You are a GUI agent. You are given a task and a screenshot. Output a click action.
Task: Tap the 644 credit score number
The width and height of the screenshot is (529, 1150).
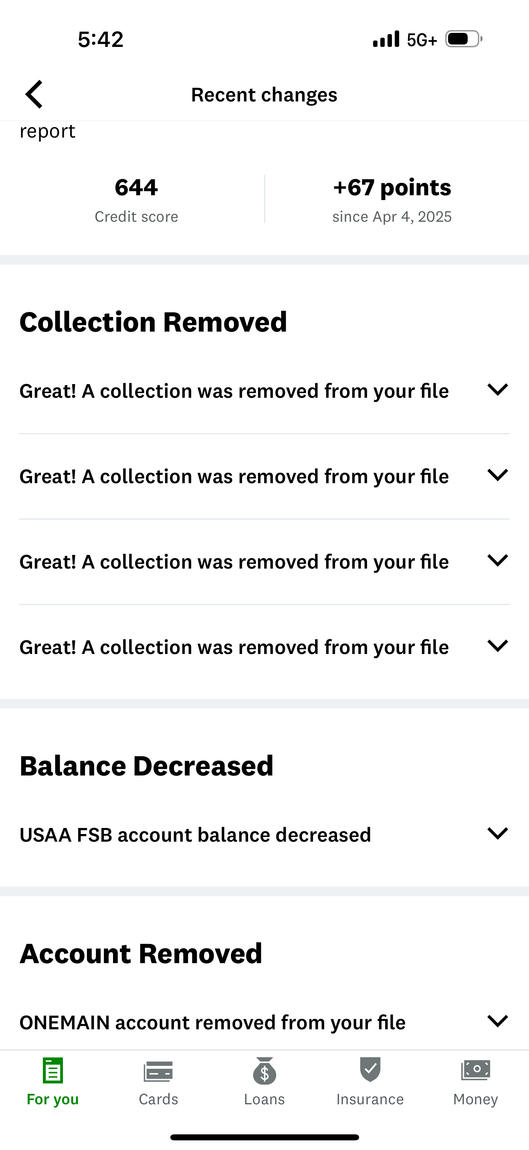[x=135, y=188]
